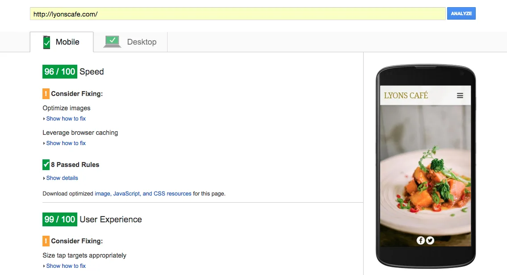Viewport: 507px width, 275px height.
Task: Click the orange warning icon under Speed
Action: [46, 94]
